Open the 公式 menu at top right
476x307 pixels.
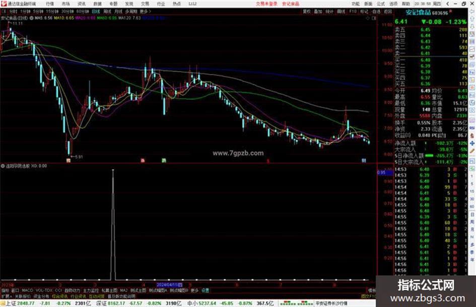(x=381, y=4)
